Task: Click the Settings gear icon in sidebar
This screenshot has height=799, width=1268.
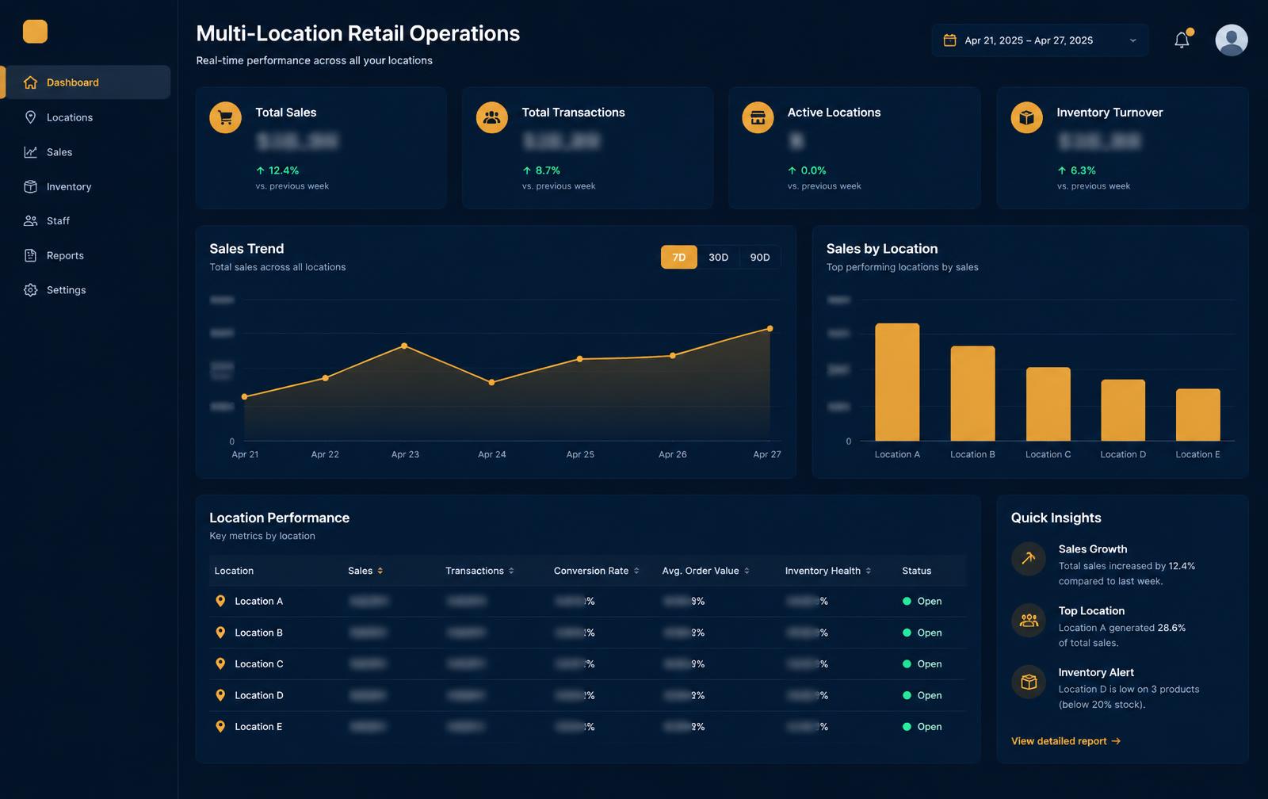Action: 30,290
